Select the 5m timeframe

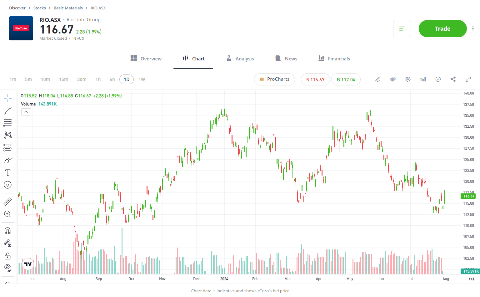click(28, 79)
